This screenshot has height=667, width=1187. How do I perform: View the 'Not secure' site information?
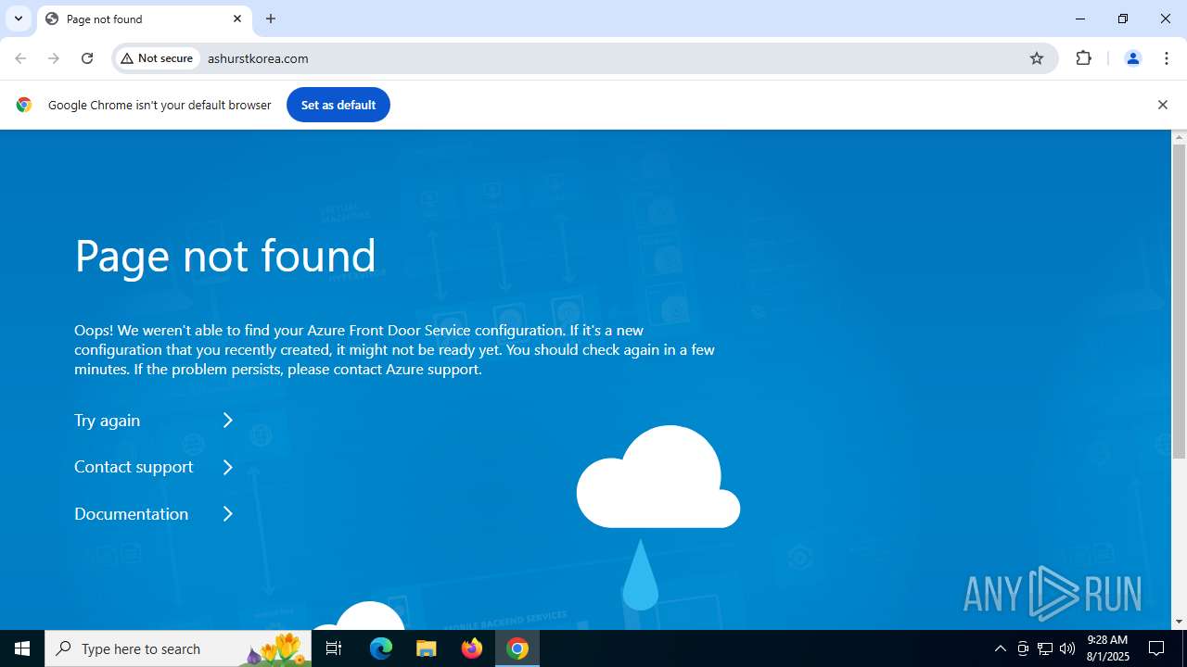[x=158, y=58]
